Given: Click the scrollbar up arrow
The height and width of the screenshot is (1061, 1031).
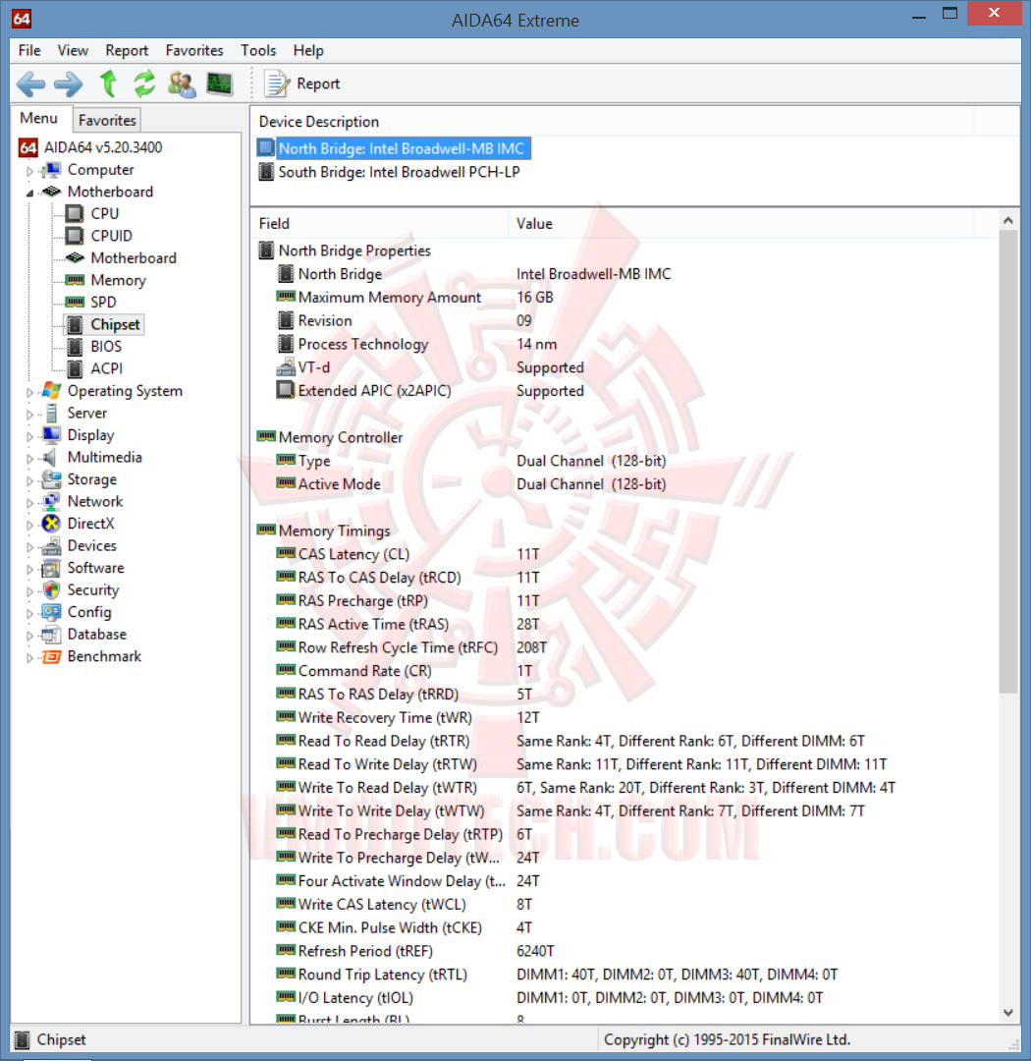Looking at the screenshot, I should point(1008,221).
